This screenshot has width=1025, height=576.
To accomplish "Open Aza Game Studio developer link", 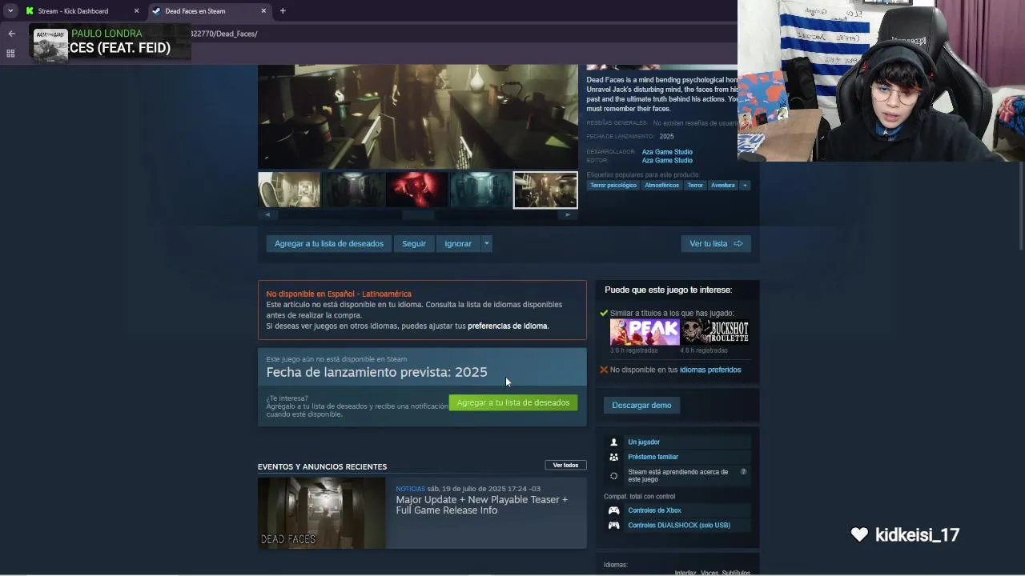I will click(667, 152).
